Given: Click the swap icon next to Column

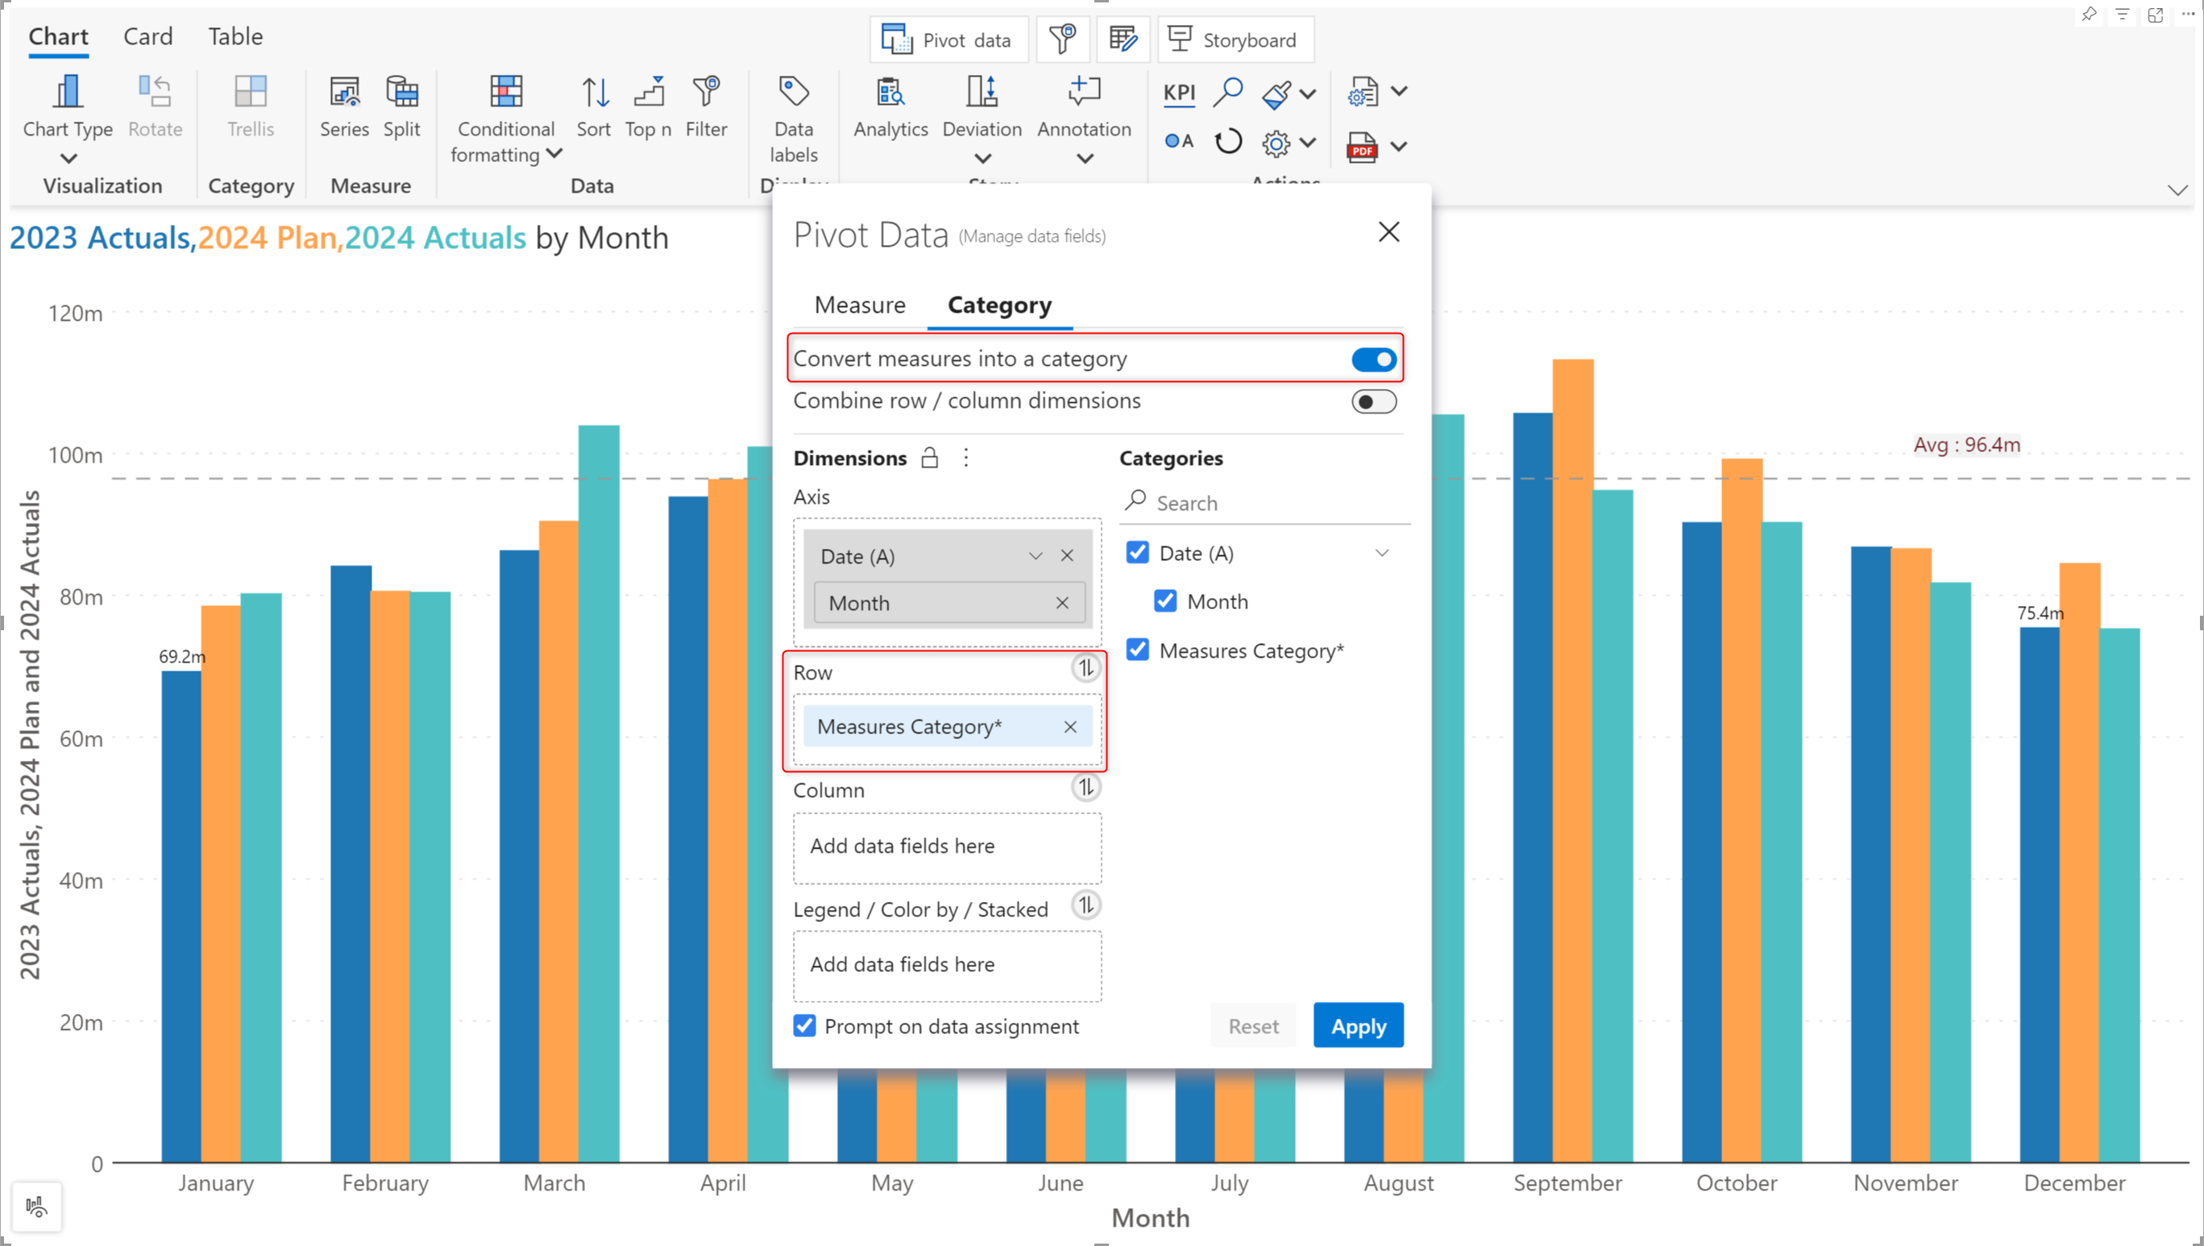Looking at the screenshot, I should point(1085,787).
